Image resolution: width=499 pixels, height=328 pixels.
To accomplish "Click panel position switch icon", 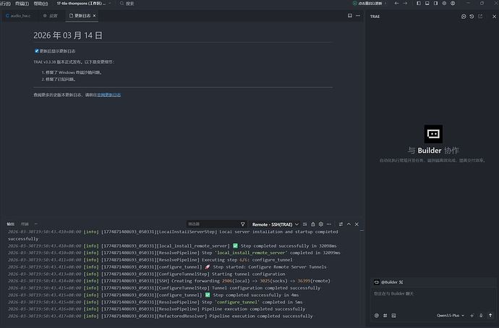I will [341, 224].
